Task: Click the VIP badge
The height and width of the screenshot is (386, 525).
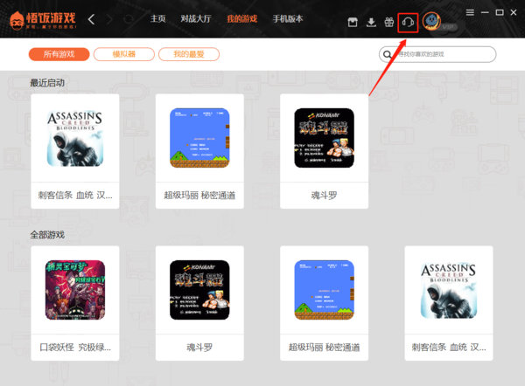Action: point(448,27)
